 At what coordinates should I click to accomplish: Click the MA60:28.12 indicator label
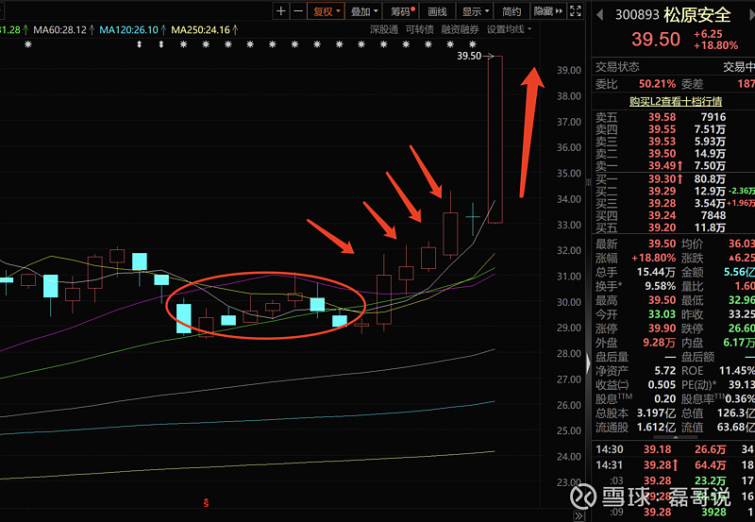point(63,30)
